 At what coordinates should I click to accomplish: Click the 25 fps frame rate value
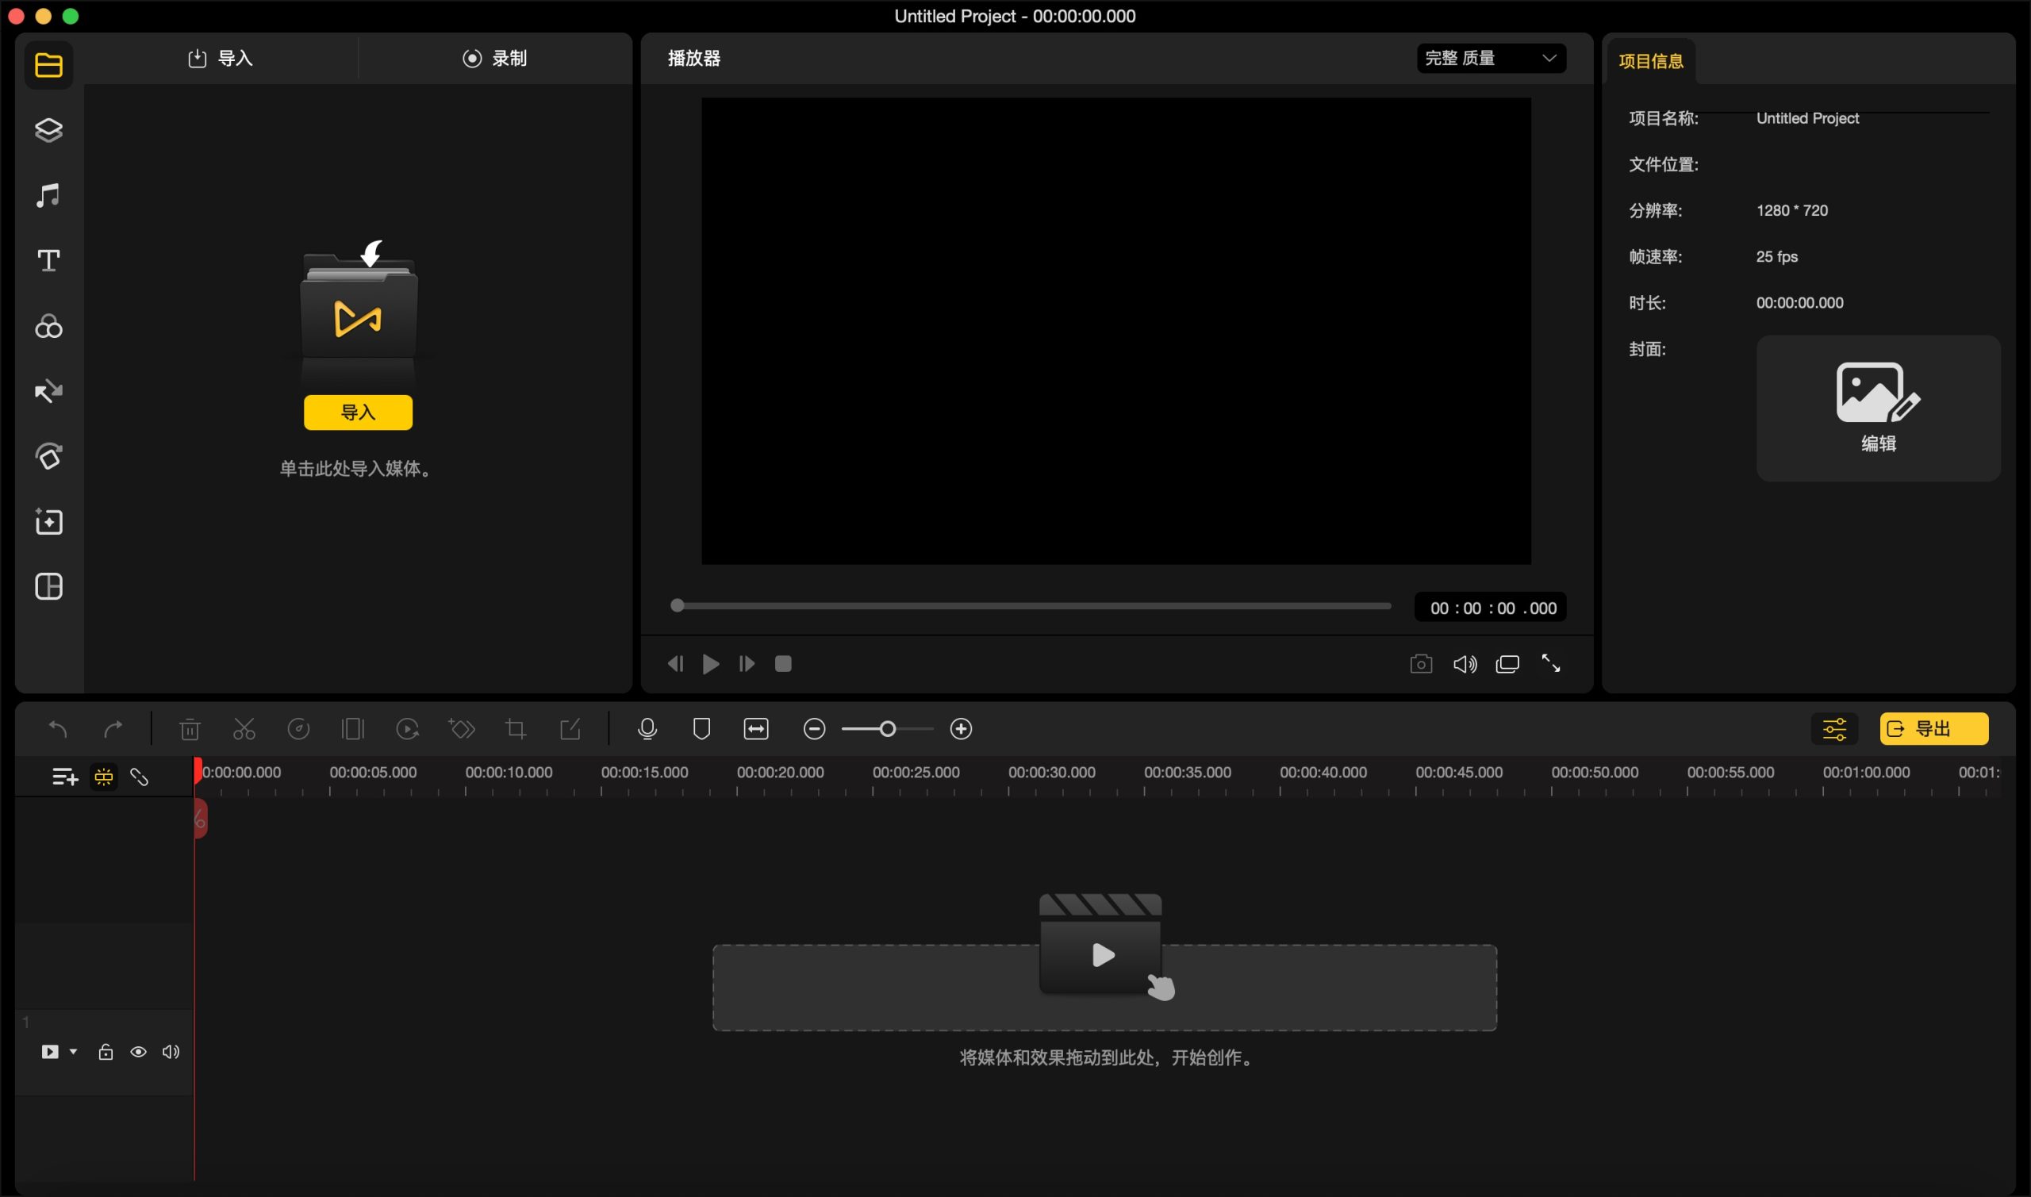coord(1777,256)
